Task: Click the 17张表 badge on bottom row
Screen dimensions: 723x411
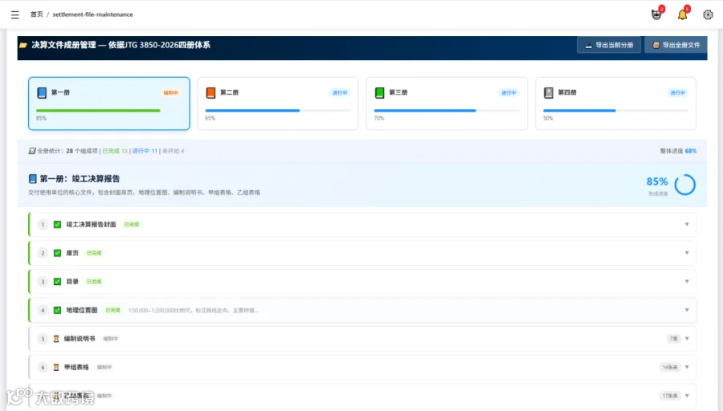Action: pyautogui.click(x=670, y=396)
